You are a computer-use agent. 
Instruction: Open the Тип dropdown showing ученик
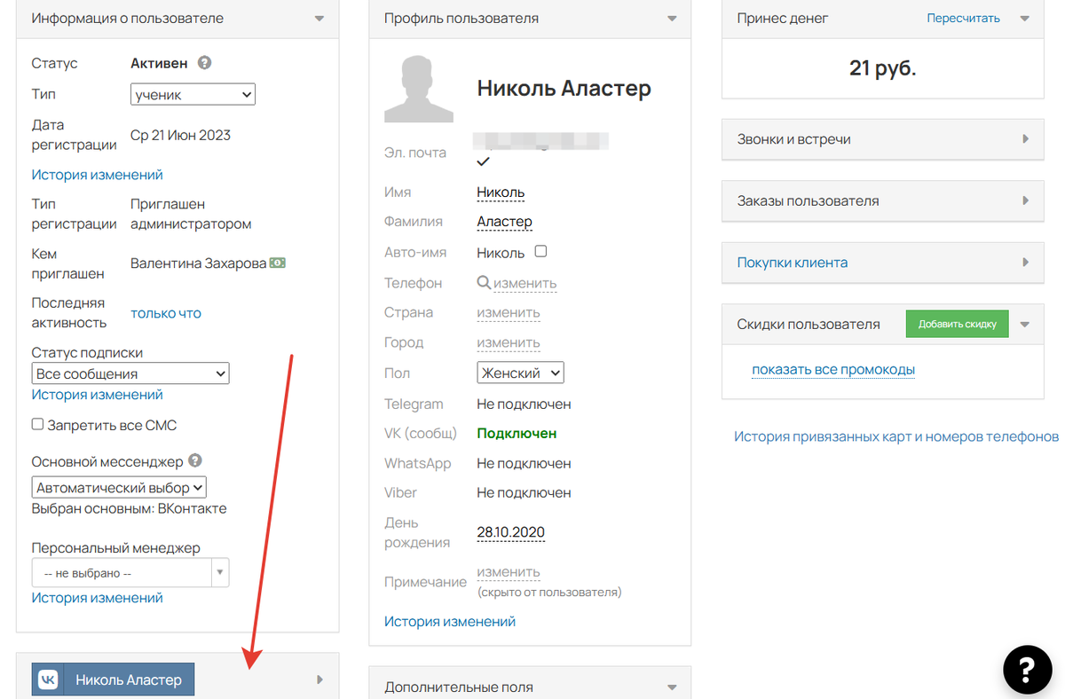(193, 94)
